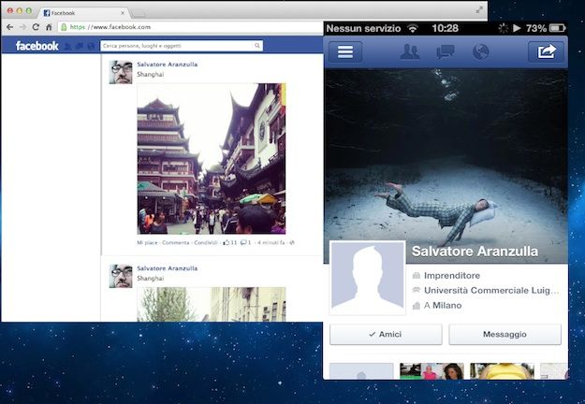Viewport: 585px width, 404px height.
Task: Click the like count thumbs-up icon
Action: [227, 242]
